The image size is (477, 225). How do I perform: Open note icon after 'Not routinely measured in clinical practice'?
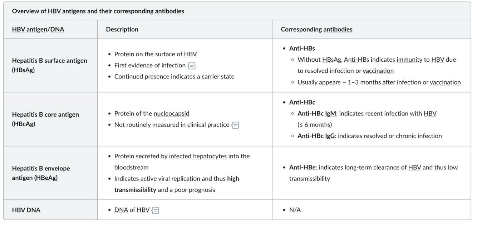(235, 125)
